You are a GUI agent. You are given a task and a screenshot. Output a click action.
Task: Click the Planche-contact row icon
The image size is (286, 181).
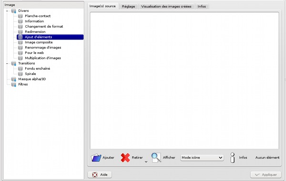20,16
